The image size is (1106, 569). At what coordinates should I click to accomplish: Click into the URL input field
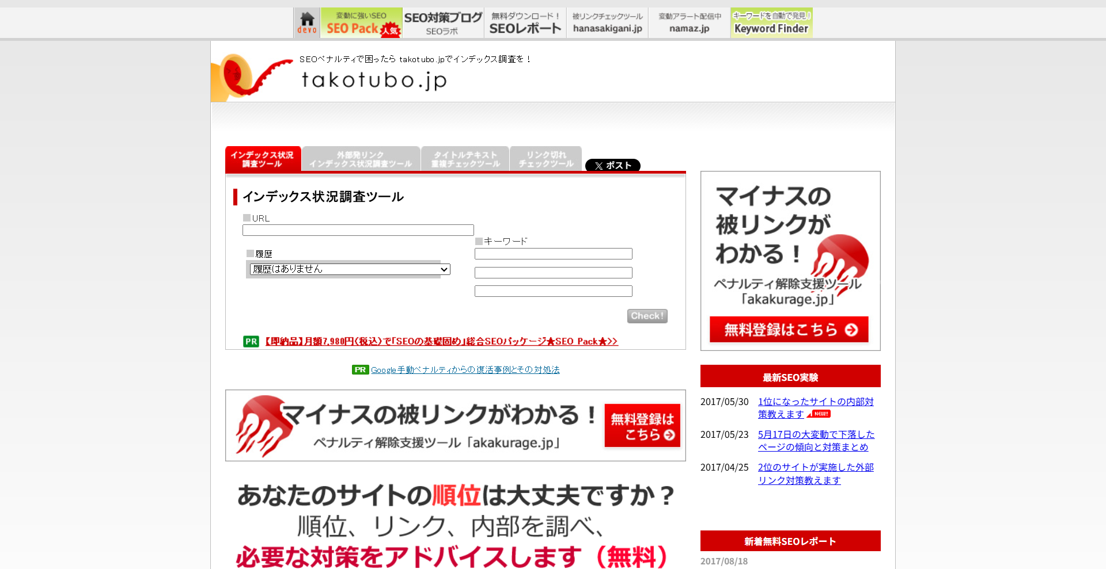coord(358,230)
